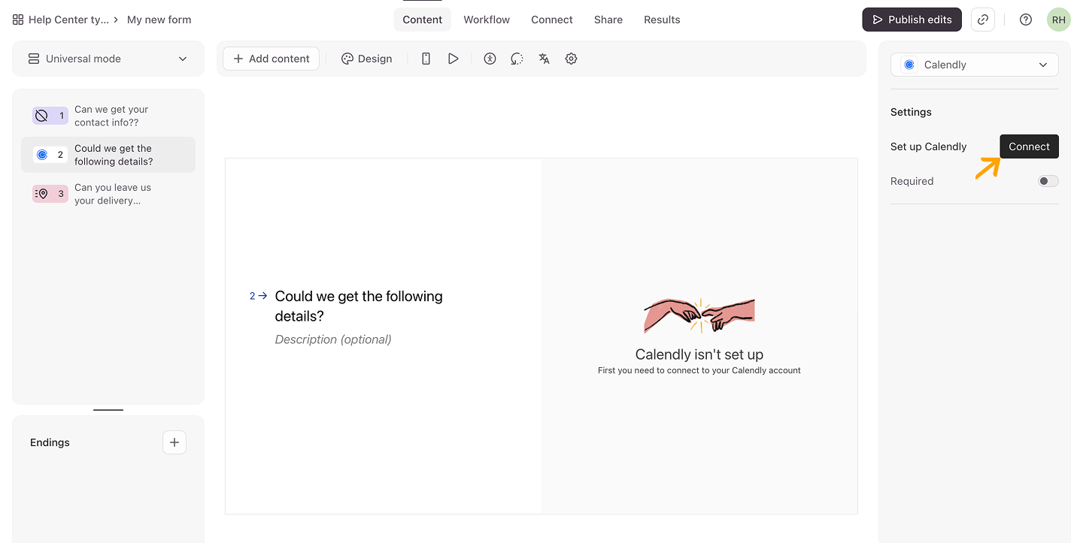Click the Description (optional) field
This screenshot has height=543, width=1083.
point(333,339)
